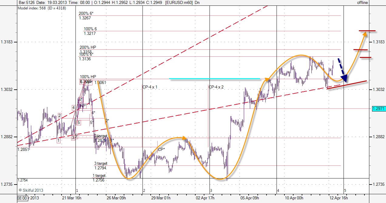Screen dimensions: 386x203
Task: Click the "100% 6" level label
Action: coord(90,29)
